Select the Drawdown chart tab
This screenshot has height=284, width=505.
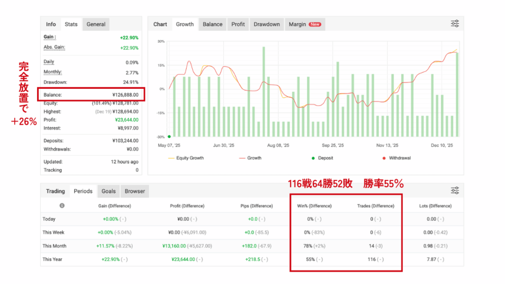266,24
